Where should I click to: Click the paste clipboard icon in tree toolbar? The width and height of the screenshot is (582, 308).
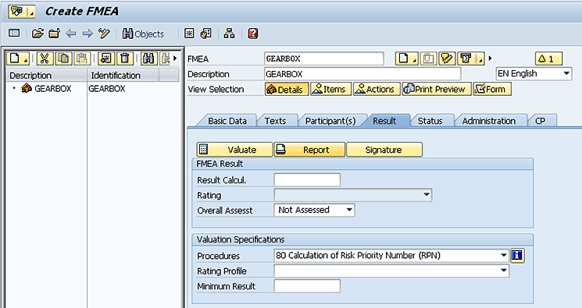[82, 58]
